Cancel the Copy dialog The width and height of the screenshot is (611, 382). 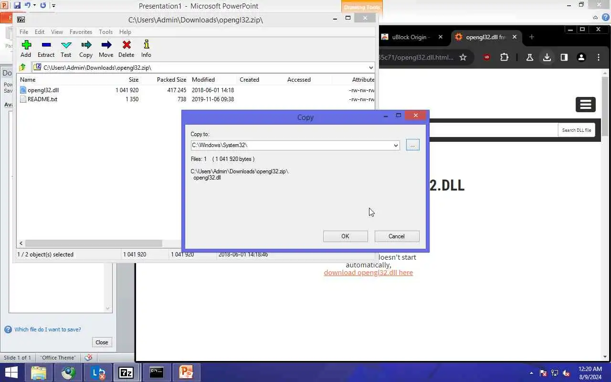click(x=397, y=236)
